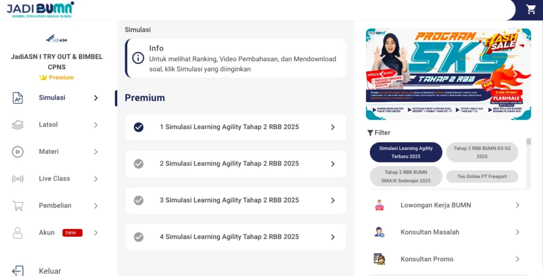543x276 pixels.
Task: Click the Premium section heading
Action: [x=145, y=98]
